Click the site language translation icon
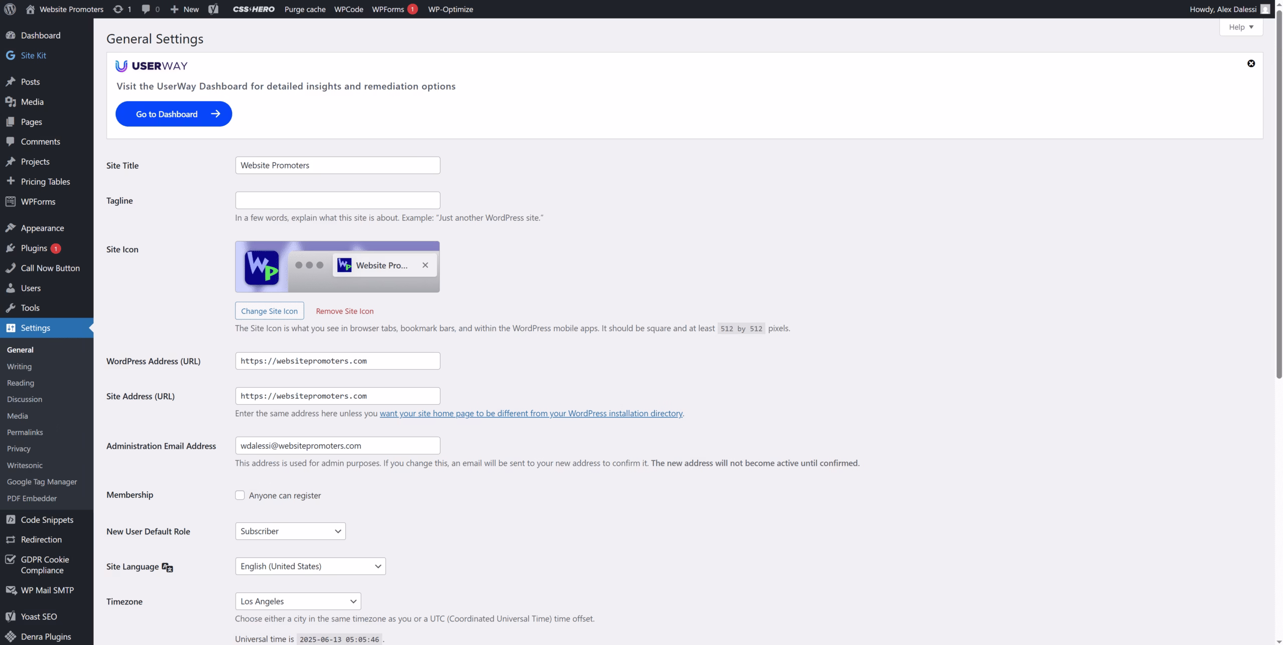The width and height of the screenshot is (1283, 645). point(167,567)
